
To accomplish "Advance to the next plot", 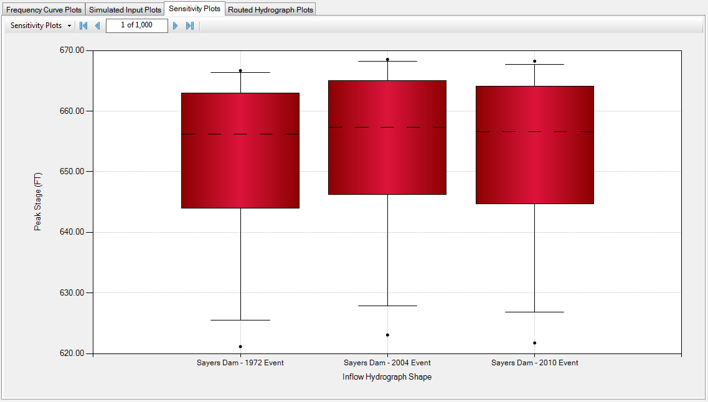I will [x=176, y=26].
